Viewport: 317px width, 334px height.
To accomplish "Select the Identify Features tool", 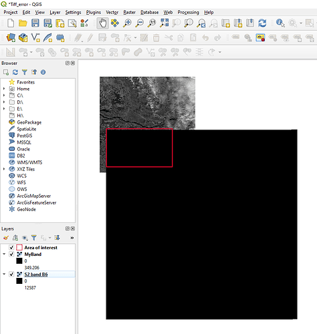I will (x=280, y=23).
